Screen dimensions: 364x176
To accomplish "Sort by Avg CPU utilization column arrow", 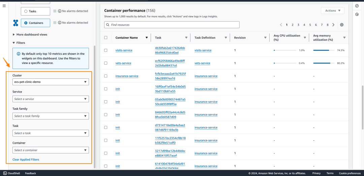I will pyautogui.click(x=305, y=38).
